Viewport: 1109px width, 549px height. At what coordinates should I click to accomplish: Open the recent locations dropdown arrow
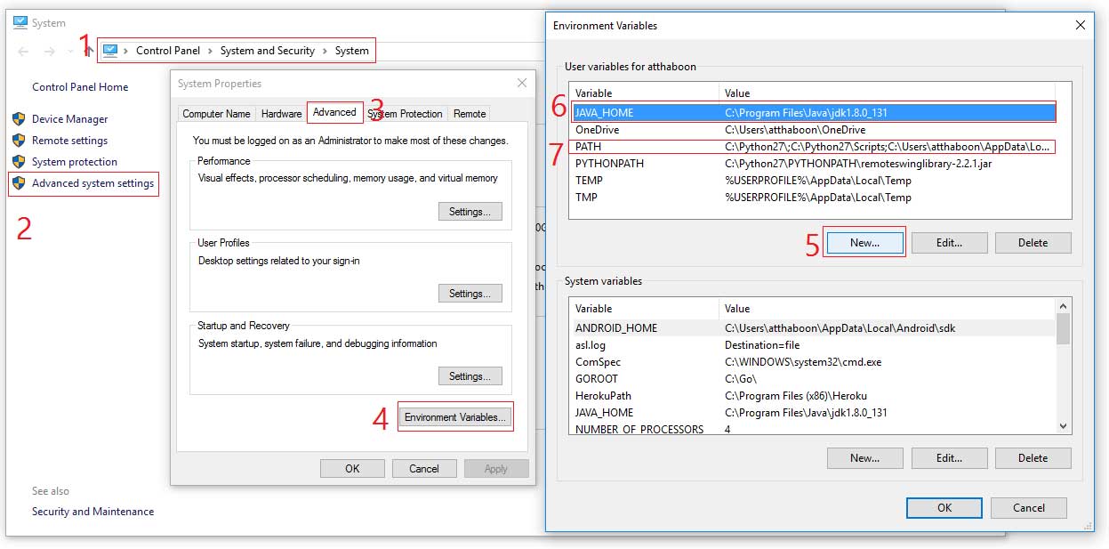tap(69, 52)
